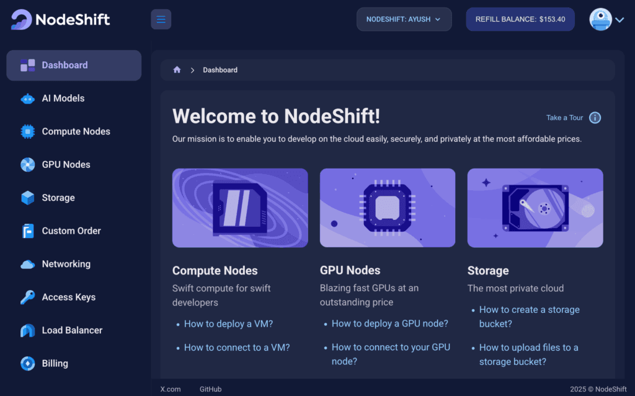Open 'How to connect to your GPU node?' link
This screenshot has width=635, height=396.
point(391,354)
